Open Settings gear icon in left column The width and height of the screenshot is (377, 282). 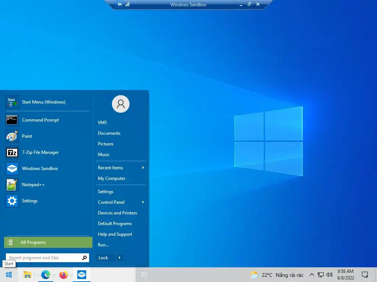pos(12,201)
